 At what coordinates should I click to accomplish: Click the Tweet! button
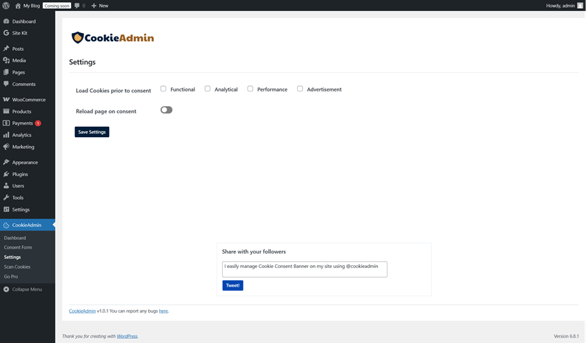pos(233,286)
